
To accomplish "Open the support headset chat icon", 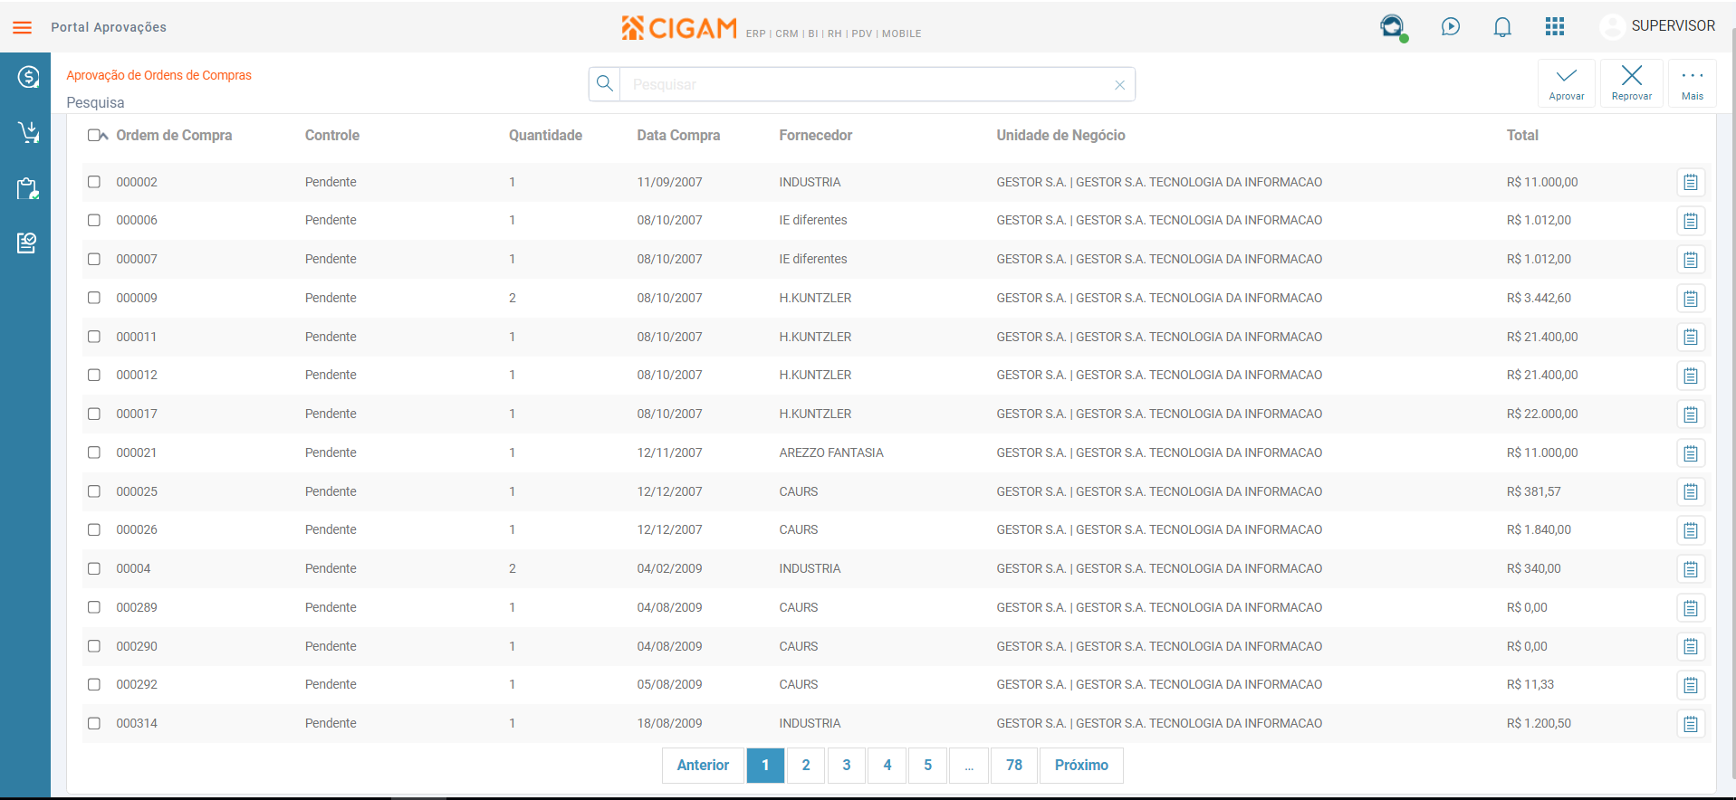I will click(1393, 27).
